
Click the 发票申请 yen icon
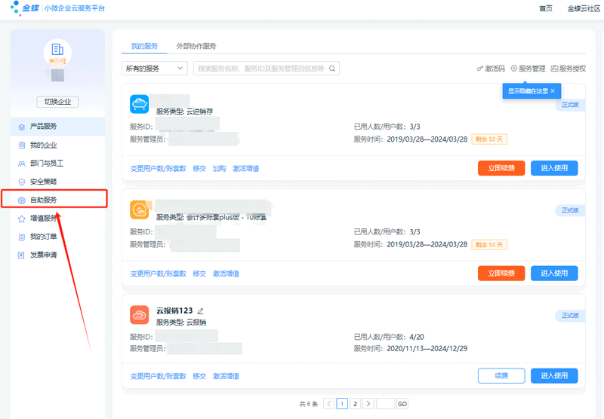coord(22,255)
